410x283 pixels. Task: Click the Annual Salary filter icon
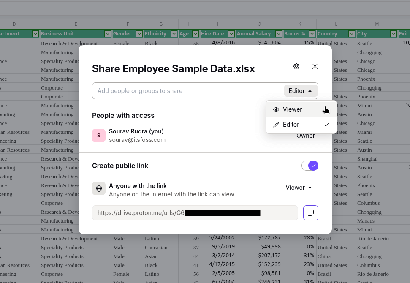tap(279, 33)
